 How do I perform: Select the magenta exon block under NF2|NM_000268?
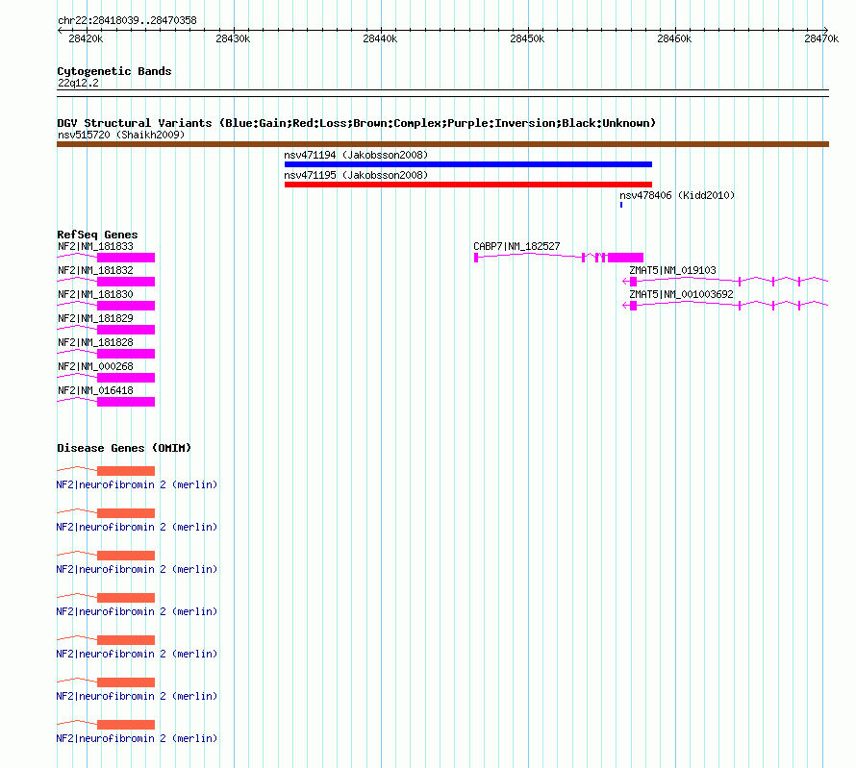(126, 378)
